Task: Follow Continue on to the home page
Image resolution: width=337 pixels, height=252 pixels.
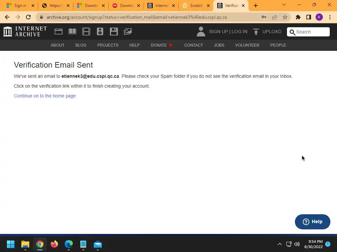Action: (45, 96)
